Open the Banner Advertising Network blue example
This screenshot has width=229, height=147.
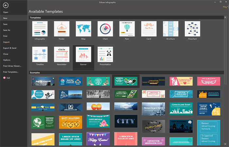pos(209,133)
